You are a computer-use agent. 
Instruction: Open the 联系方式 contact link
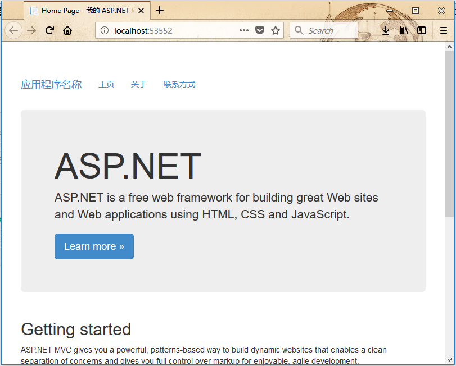[x=179, y=85]
